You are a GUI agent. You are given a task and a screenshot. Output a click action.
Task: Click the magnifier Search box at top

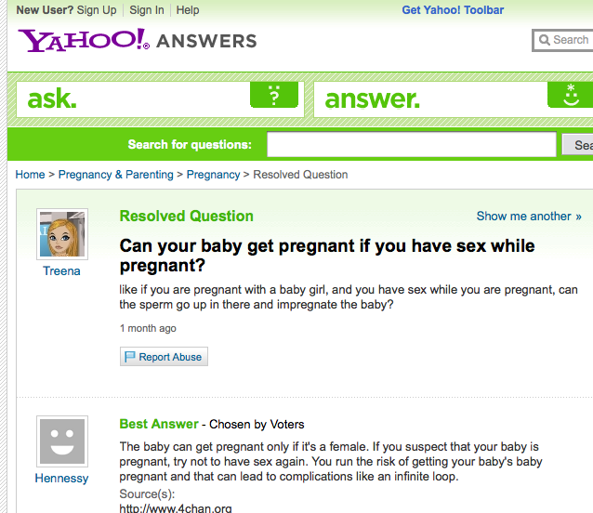(x=562, y=40)
